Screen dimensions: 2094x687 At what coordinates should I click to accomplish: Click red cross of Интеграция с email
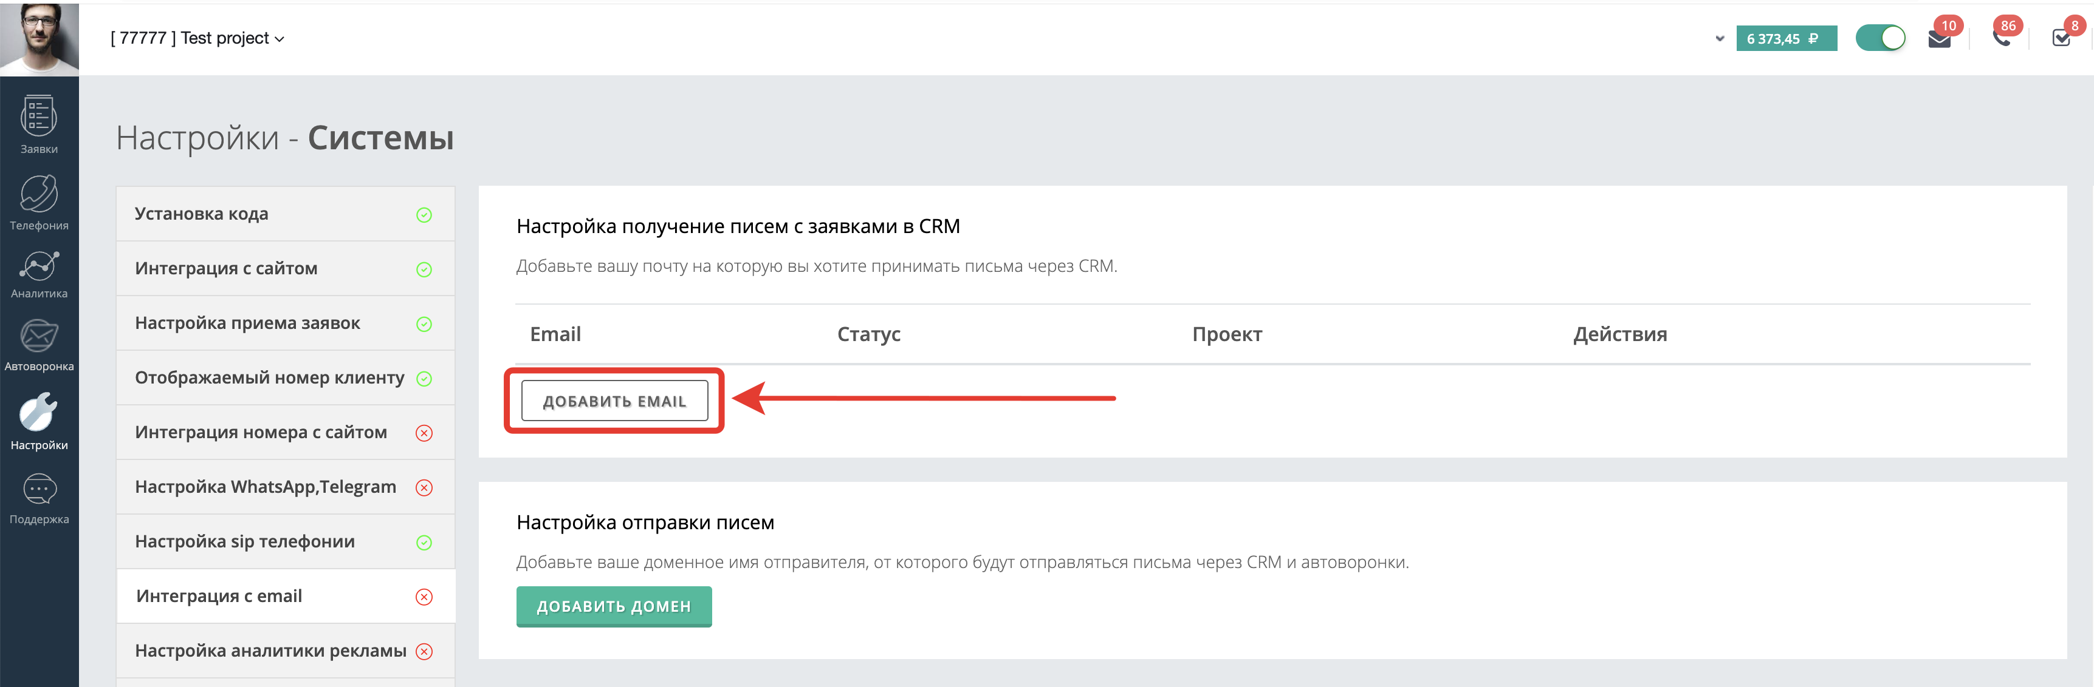click(x=424, y=597)
